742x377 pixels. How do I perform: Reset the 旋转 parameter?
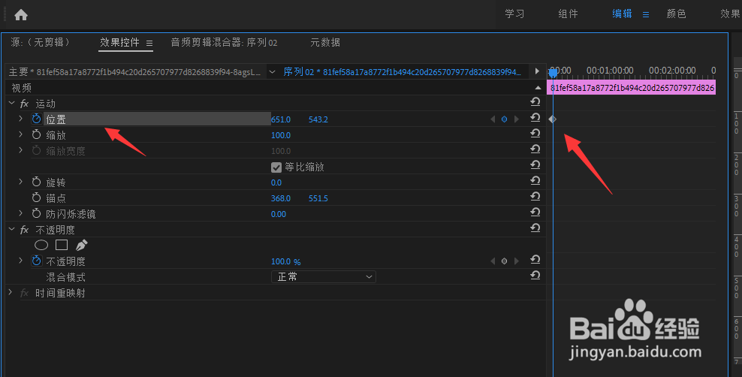[x=535, y=181]
